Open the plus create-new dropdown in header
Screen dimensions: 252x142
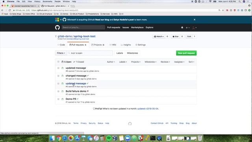(187, 28)
